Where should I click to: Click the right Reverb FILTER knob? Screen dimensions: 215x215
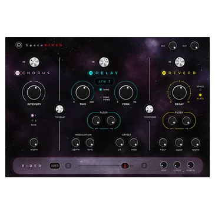click(x=186, y=121)
